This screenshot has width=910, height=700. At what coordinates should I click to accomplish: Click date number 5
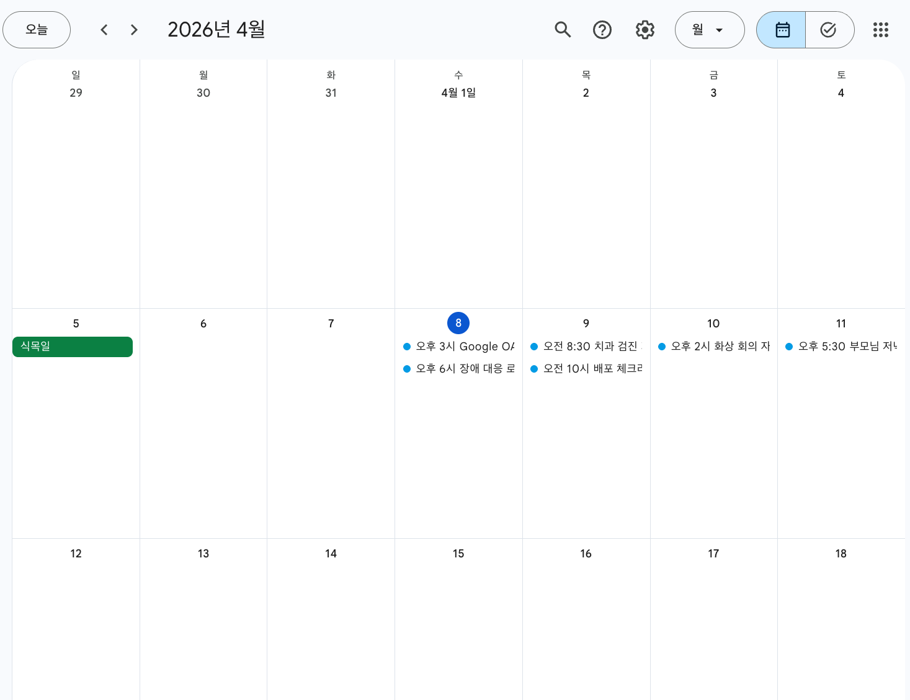click(76, 324)
